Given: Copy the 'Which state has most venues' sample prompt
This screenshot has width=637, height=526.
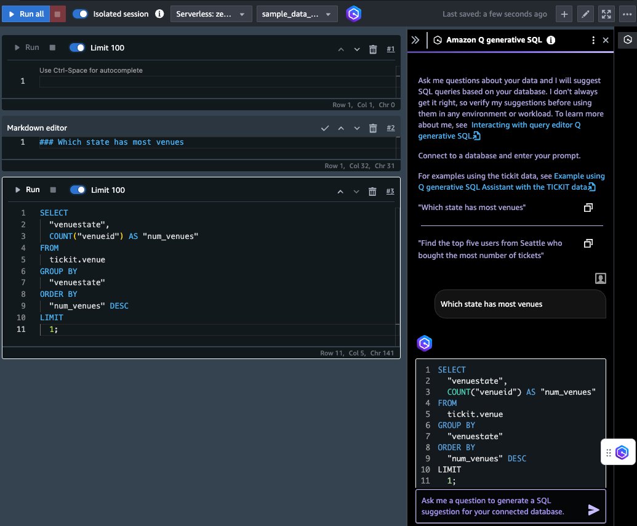Looking at the screenshot, I should tap(588, 208).
